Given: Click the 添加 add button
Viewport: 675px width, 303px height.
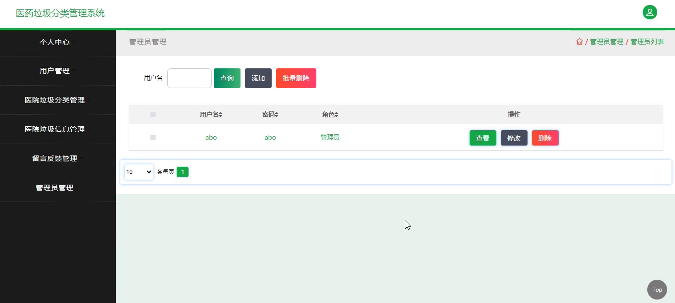Looking at the screenshot, I should point(258,78).
